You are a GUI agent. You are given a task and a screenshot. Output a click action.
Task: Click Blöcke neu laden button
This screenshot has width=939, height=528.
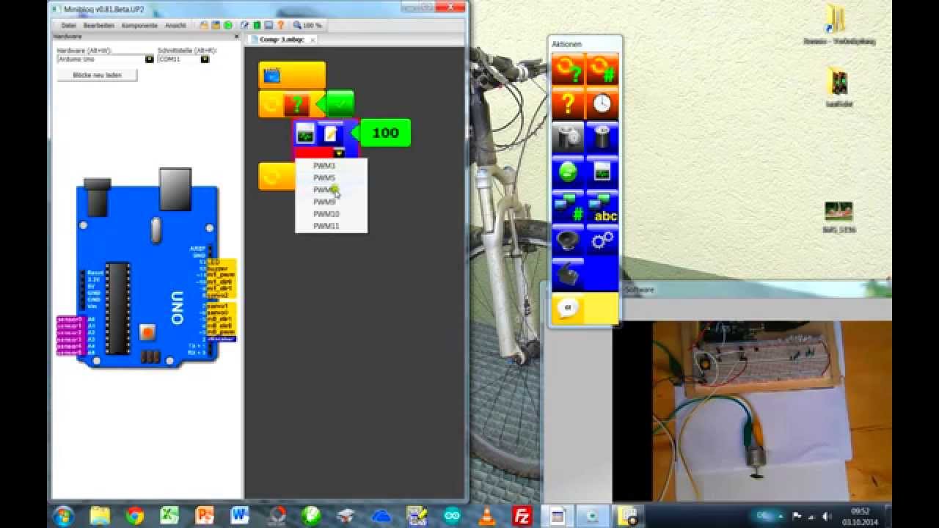coord(97,75)
